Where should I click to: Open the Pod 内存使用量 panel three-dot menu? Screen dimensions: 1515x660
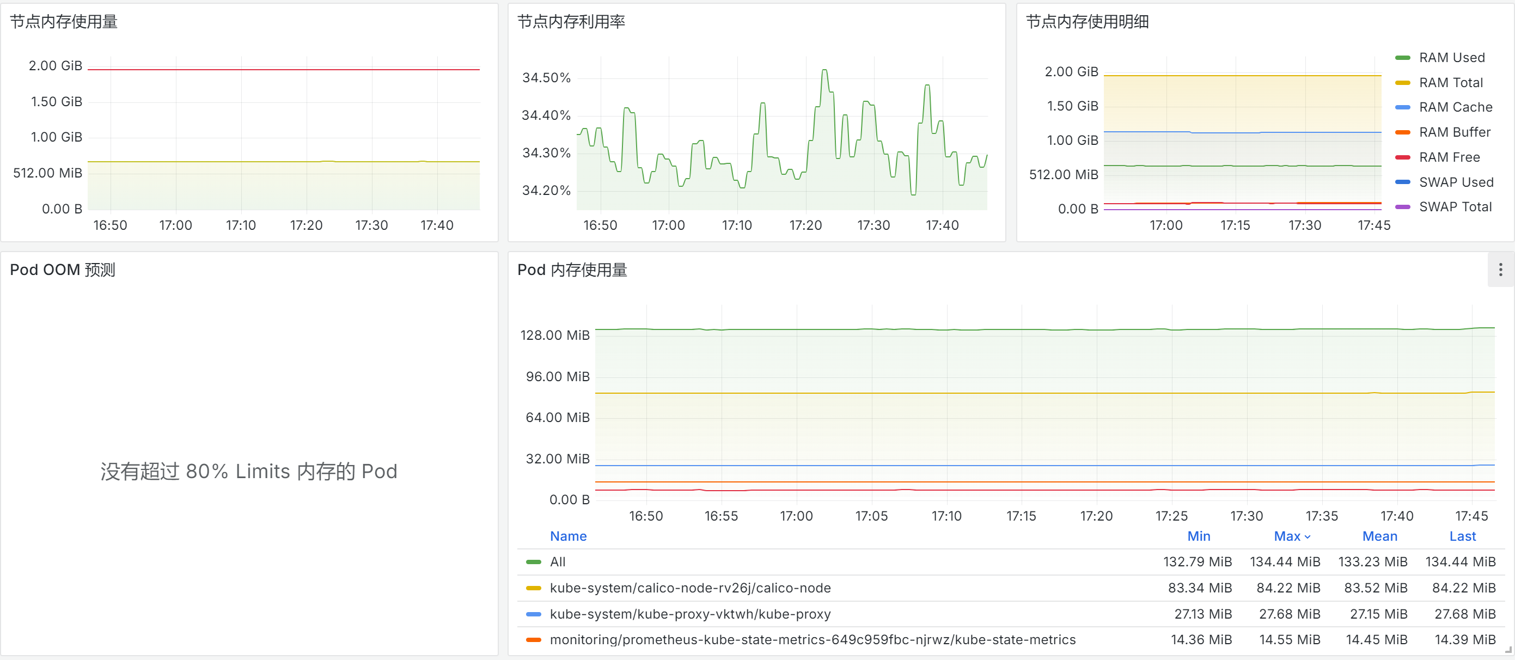(x=1500, y=270)
